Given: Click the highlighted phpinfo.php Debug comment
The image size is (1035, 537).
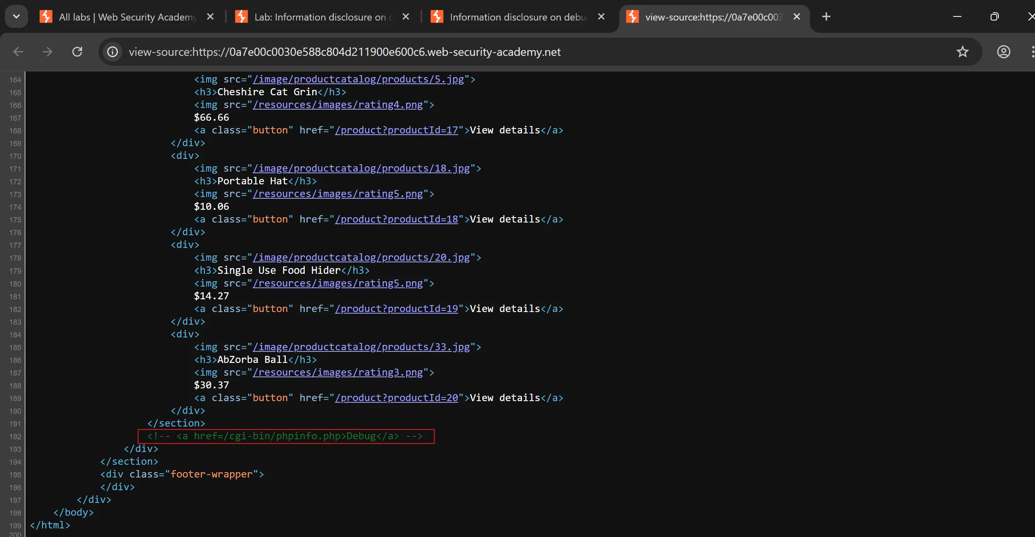Looking at the screenshot, I should coord(285,436).
